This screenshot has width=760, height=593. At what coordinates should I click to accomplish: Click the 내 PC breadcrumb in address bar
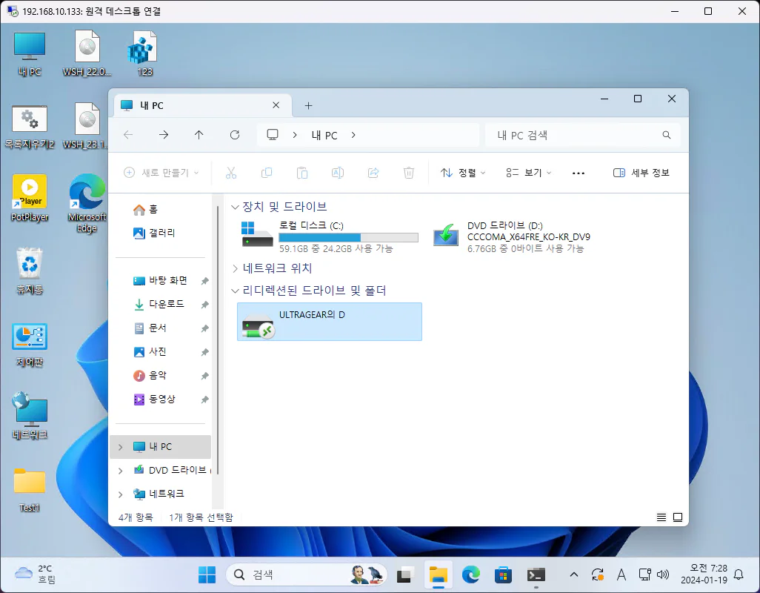[x=324, y=136]
